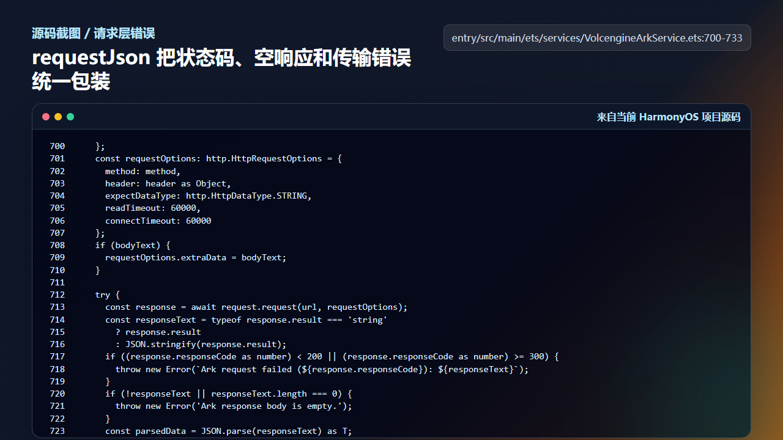The width and height of the screenshot is (783, 440).
Task: Click the '源码截图 / 请求层错误' subtitle
Action: (x=93, y=33)
